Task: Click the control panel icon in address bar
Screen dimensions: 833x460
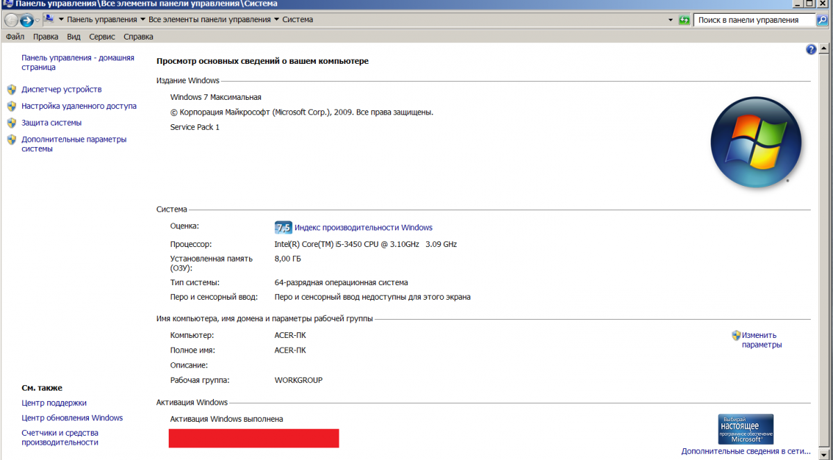Action: pos(49,19)
